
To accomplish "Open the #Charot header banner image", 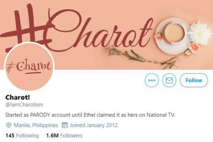I will (x=106, y=35).
